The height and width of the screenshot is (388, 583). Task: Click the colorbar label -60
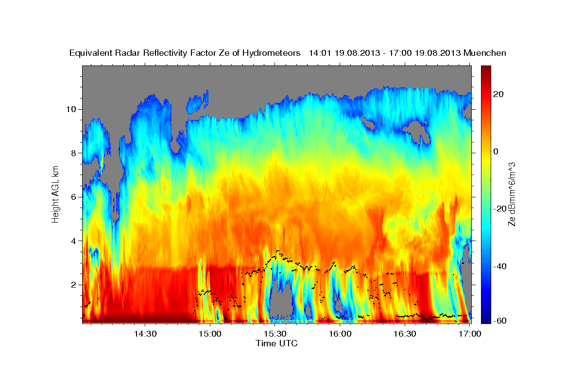499,320
